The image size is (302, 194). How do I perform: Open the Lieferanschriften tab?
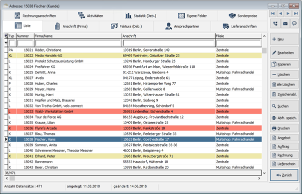coord(240,26)
